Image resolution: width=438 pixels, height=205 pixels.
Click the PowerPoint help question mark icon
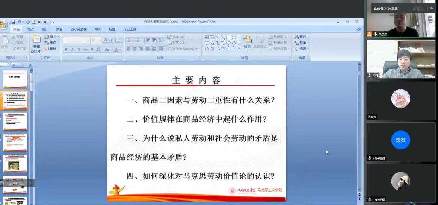click(x=358, y=29)
